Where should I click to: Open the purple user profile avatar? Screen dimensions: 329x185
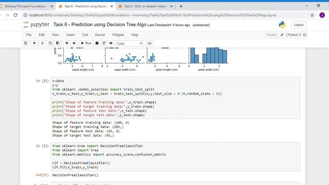(322, 15)
